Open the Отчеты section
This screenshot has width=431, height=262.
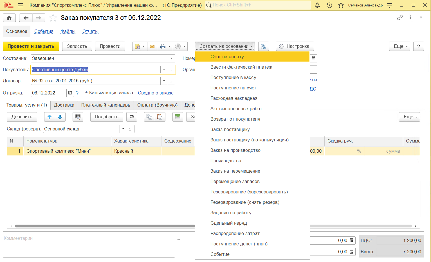[90, 31]
